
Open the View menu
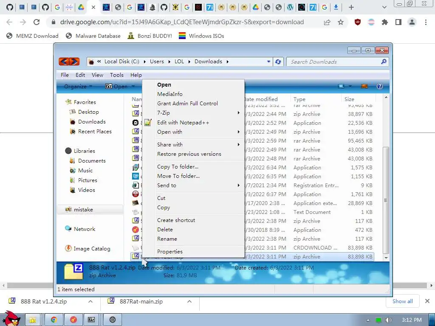[x=97, y=75]
